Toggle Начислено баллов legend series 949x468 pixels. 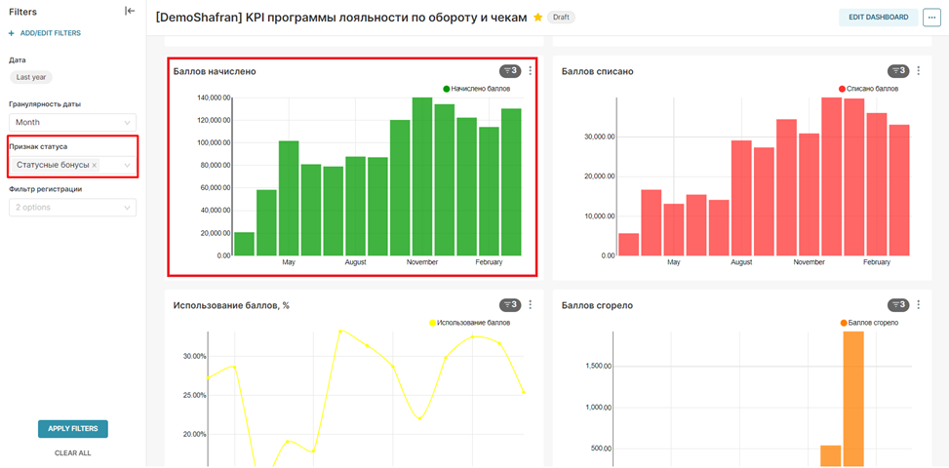(476, 89)
